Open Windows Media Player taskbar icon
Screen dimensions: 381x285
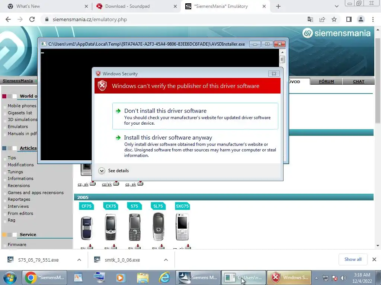[x=120, y=278]
